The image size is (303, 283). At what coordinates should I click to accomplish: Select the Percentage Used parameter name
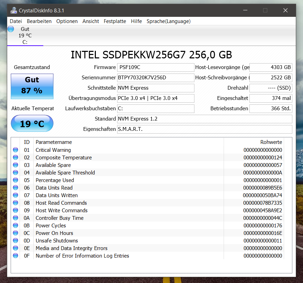pyautogui.click(x=55, y=180)
